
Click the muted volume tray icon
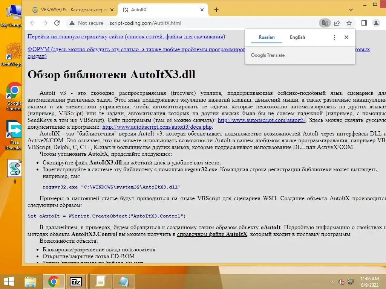point(342,282)
